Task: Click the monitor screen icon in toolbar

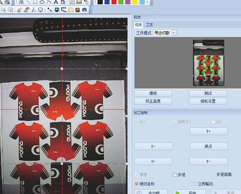Action: [57, 10]
